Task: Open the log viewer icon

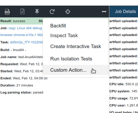Action: pyautogui.click(x=7, y=12)
